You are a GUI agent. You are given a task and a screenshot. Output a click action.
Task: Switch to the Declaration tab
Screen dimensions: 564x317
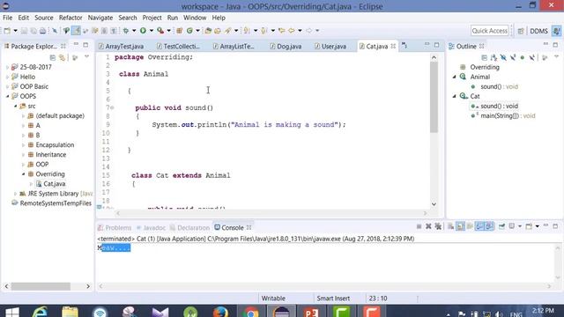(189, 228)
